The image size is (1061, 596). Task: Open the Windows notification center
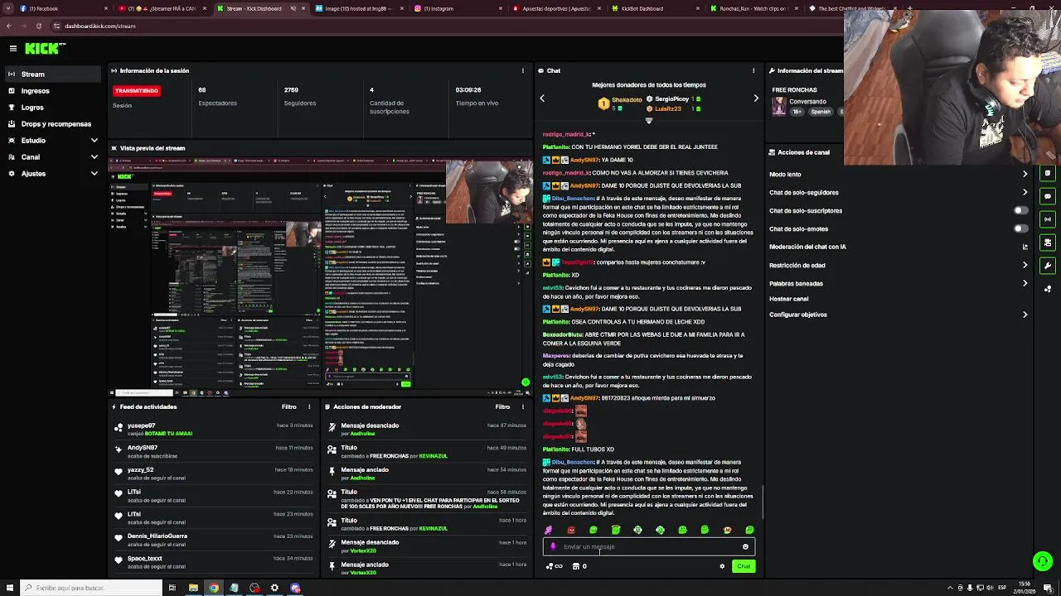click(x=1049, y=589)
